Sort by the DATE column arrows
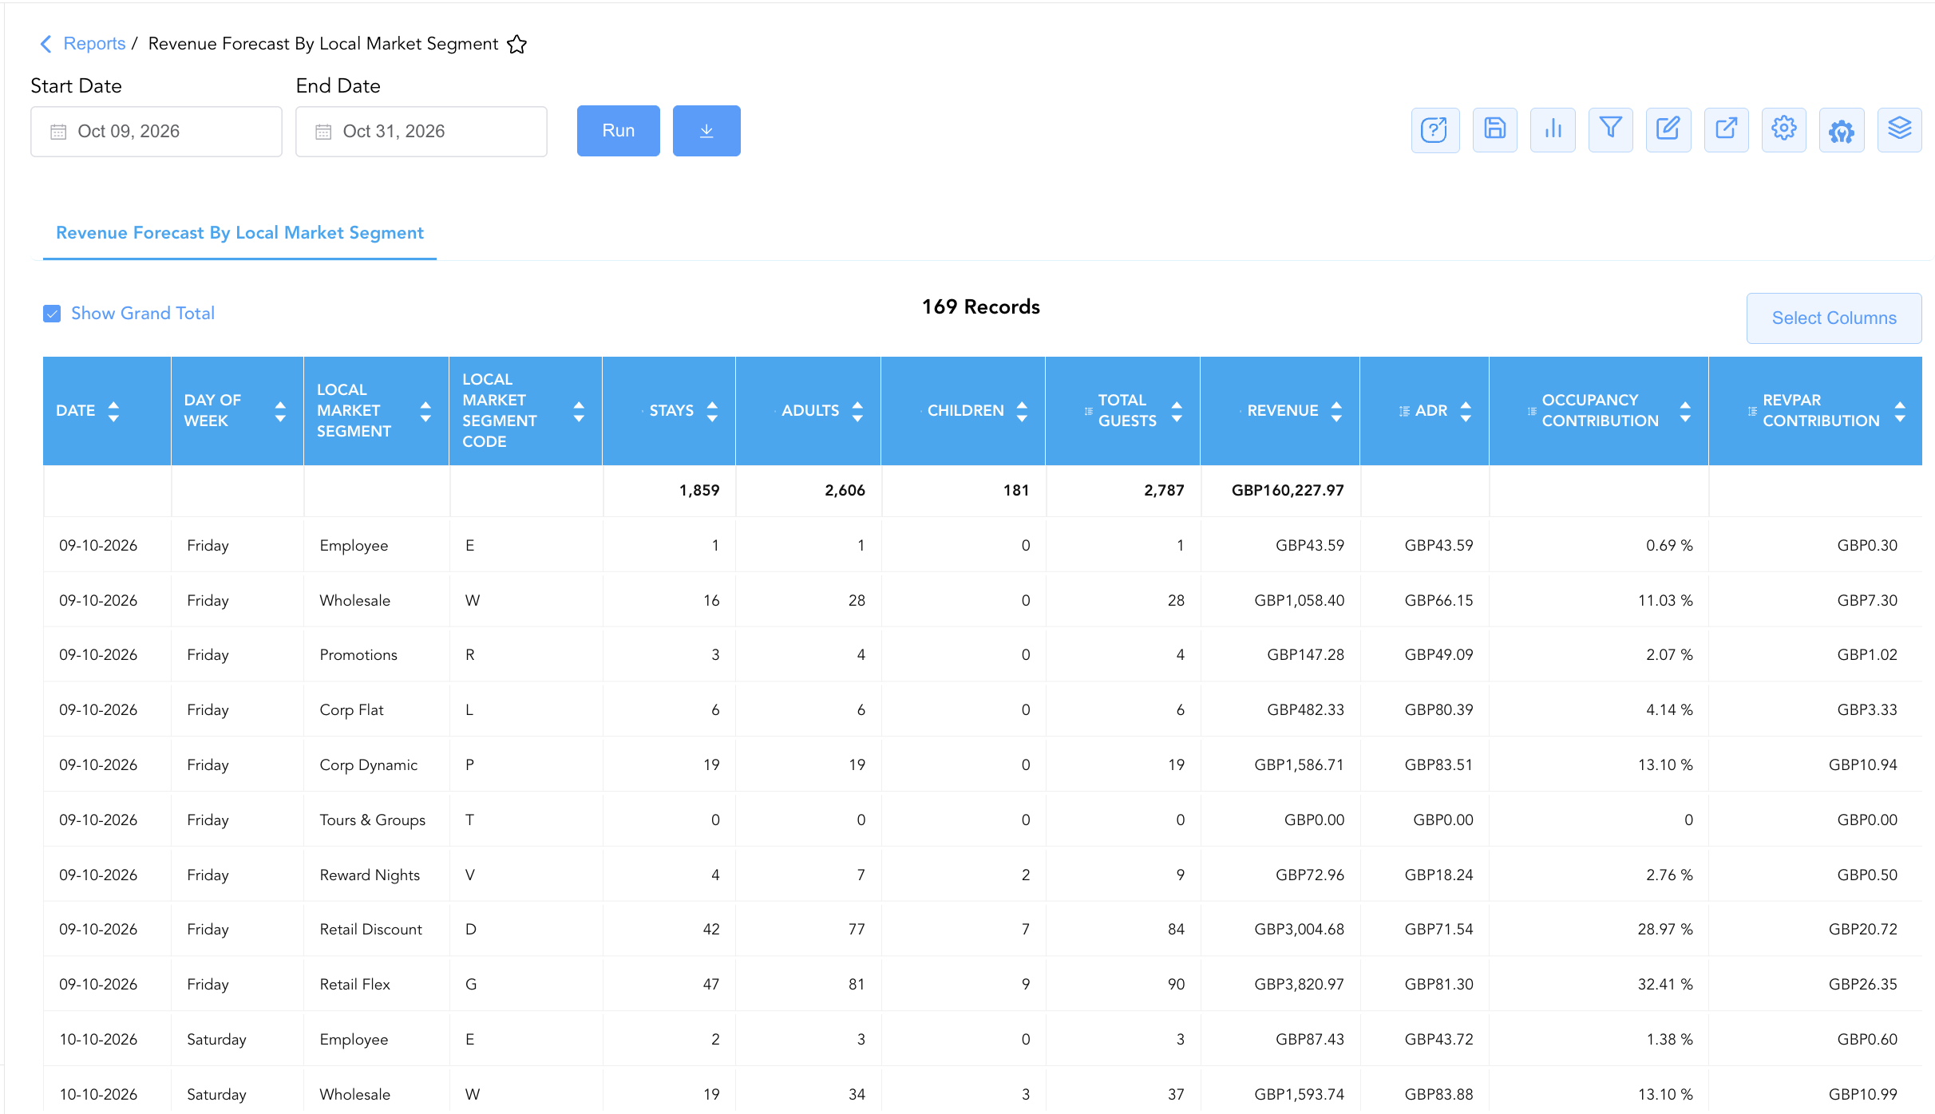1935x1114 pixels. pos(113,411)
